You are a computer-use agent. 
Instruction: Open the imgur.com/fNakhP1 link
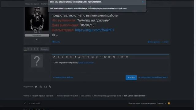(95, 30)
